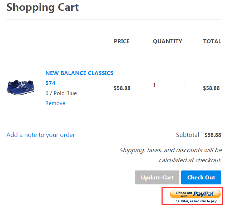
Task: Click the Shopping Cart page heading
Action: pos(43,7)
